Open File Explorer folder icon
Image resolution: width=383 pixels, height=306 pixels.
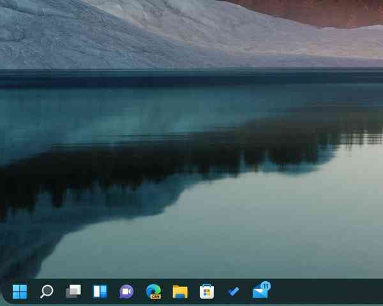(x=180, y=292)
